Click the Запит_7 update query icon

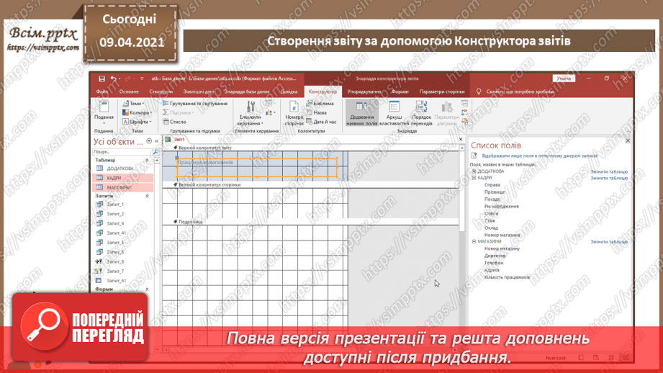[x=99, y=271]
